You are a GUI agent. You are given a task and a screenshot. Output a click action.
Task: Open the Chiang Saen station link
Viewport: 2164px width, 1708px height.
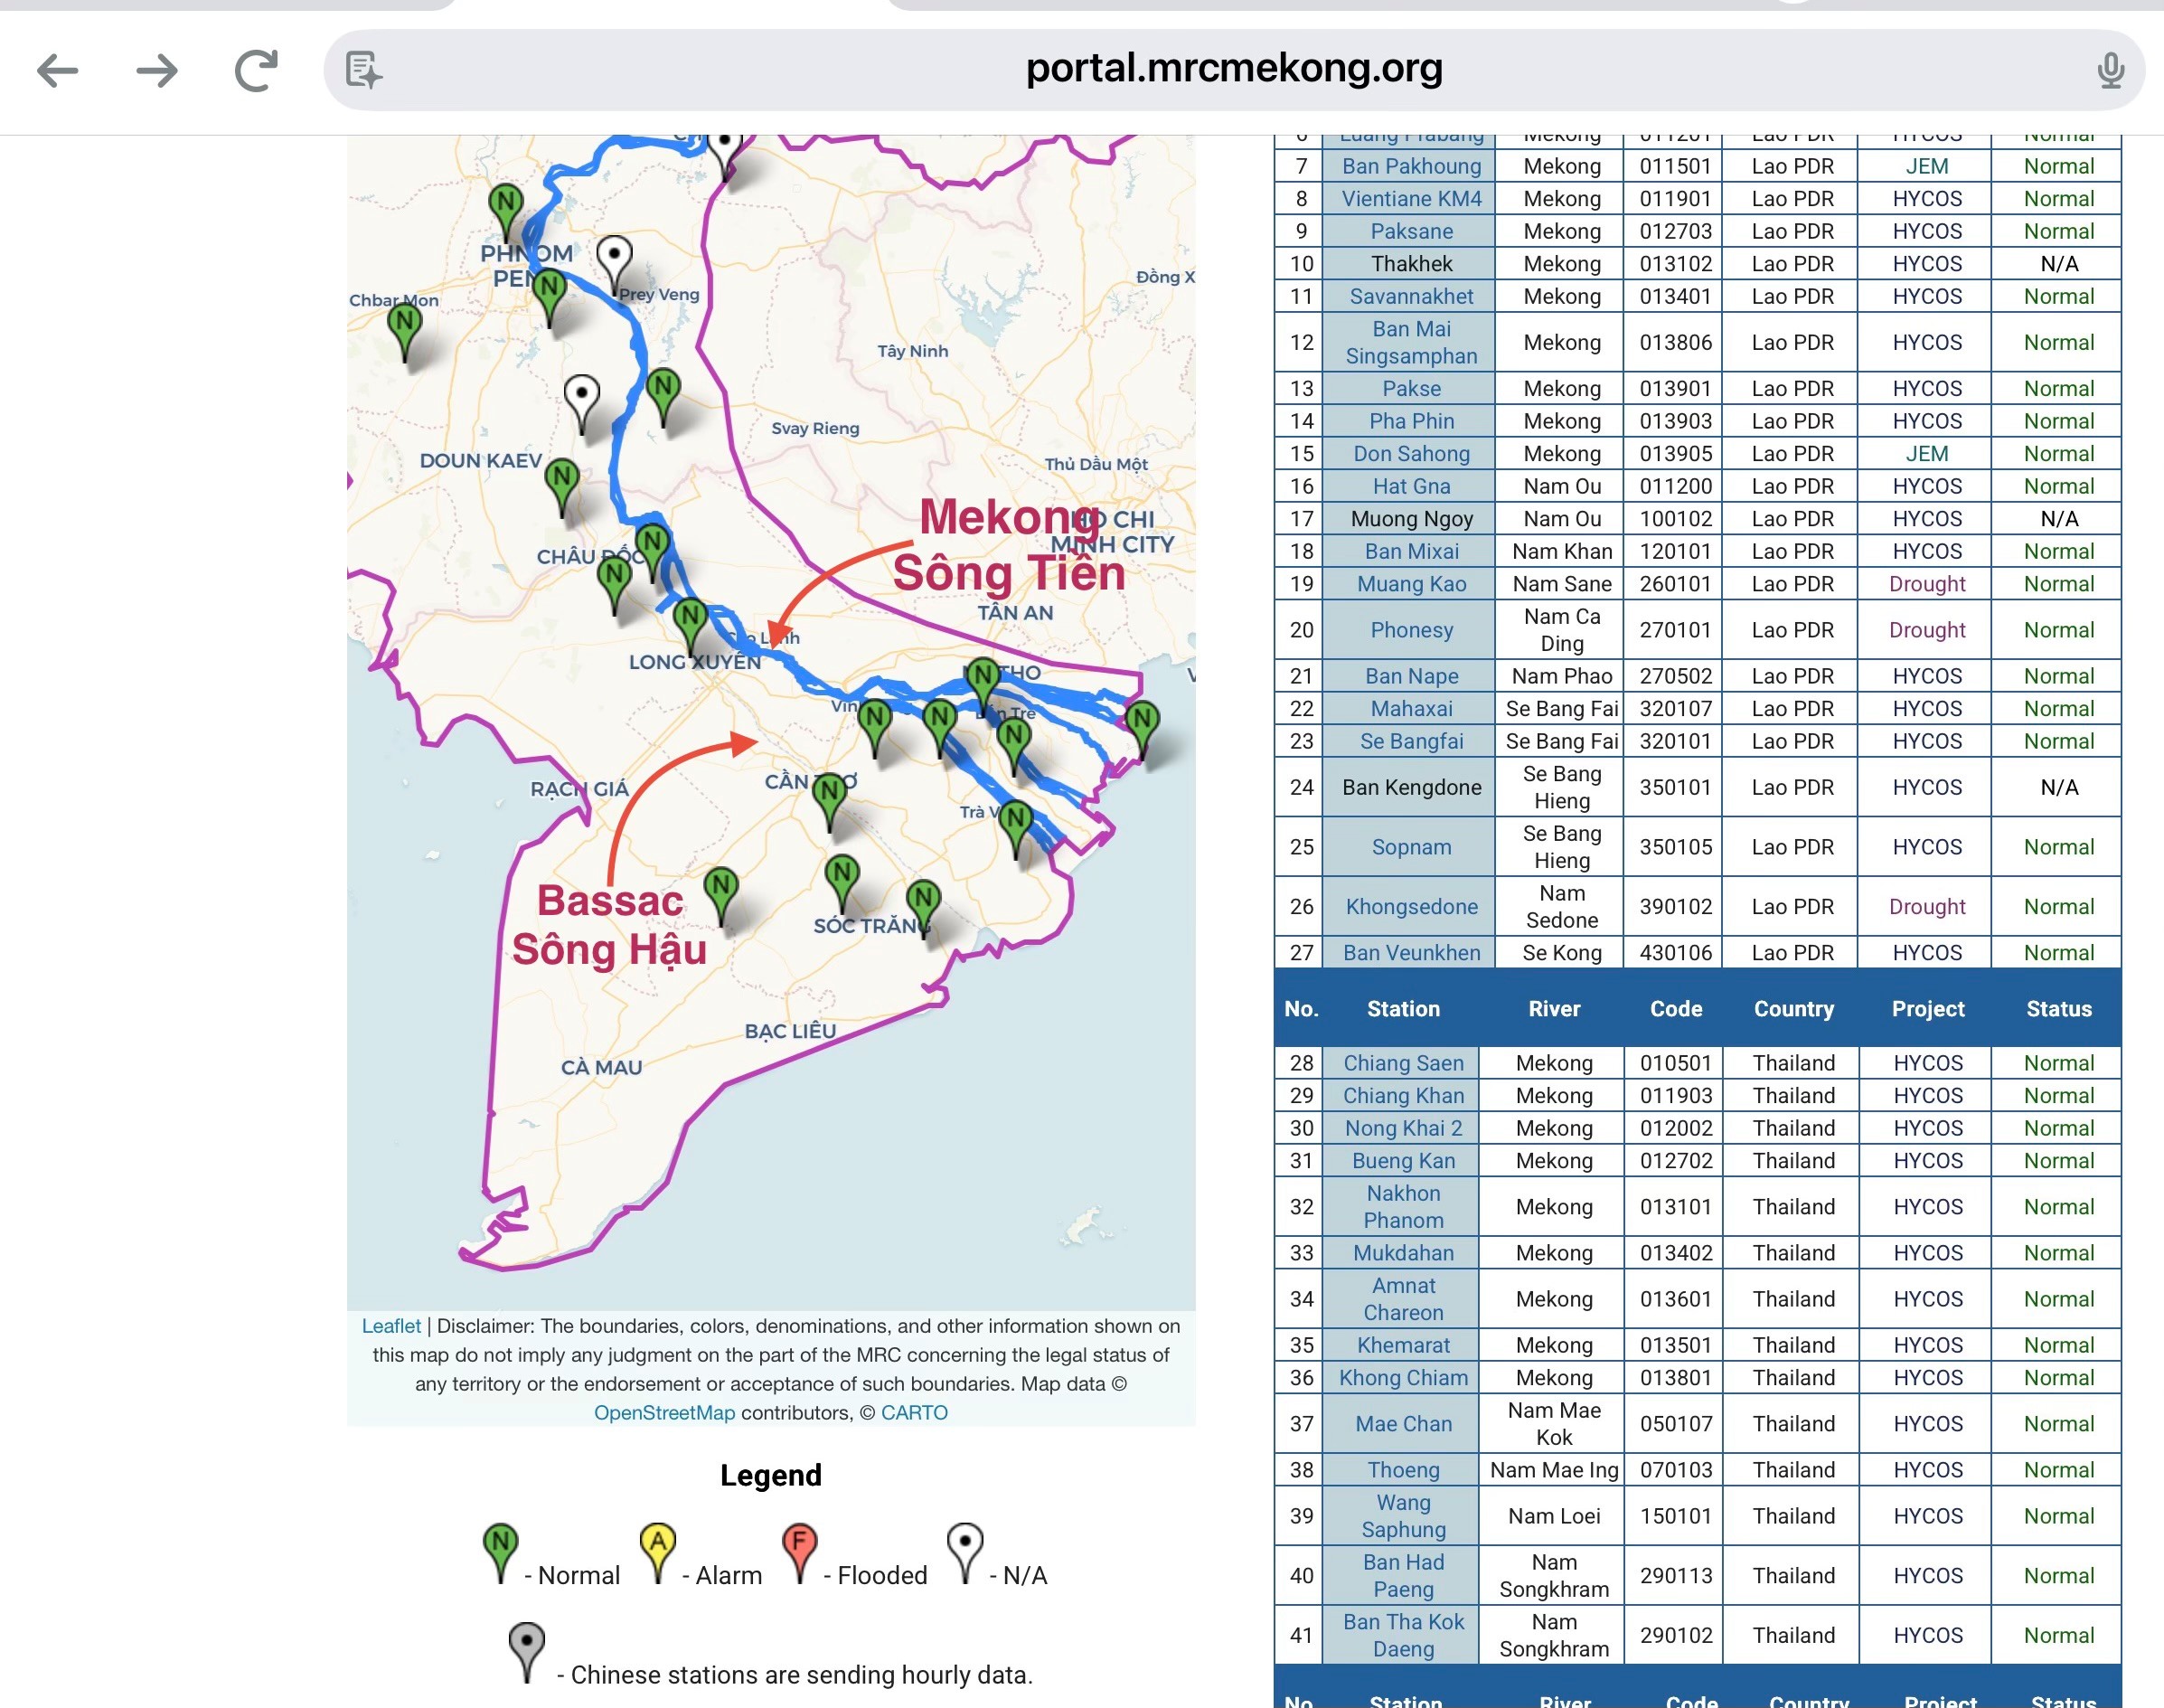coord(1402,1063)
